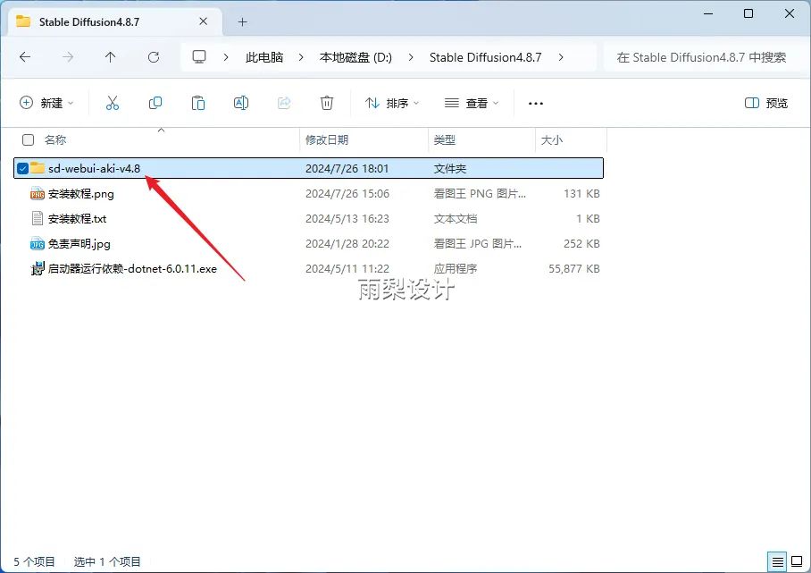Image resolution: width=811 pixels, height=573 pixels.
Task: Select the file 安装教程.txt
Action: click(x=77, y=218)
